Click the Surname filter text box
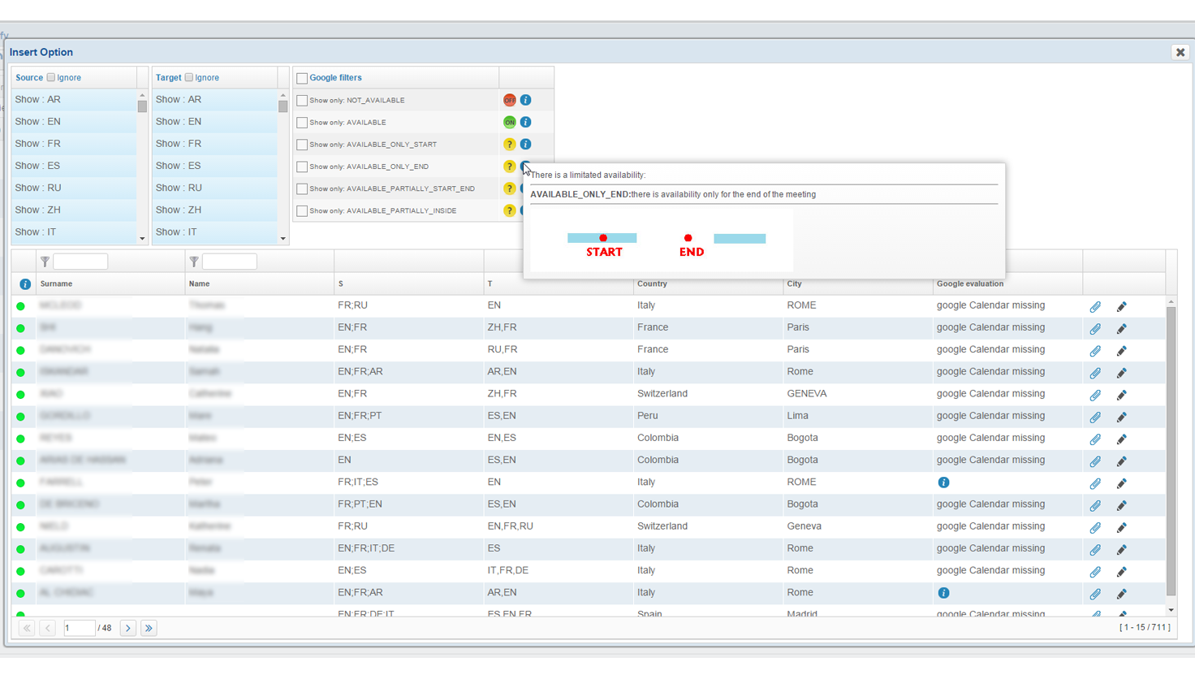Screen dimensions: 1195x688 tap(80, 262)
